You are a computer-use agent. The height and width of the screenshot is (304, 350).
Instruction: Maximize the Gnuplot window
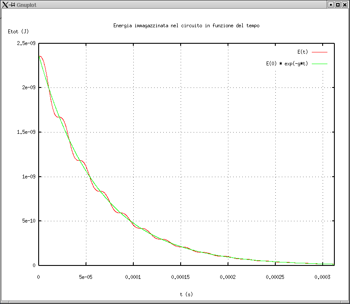[x=337, y=4]
